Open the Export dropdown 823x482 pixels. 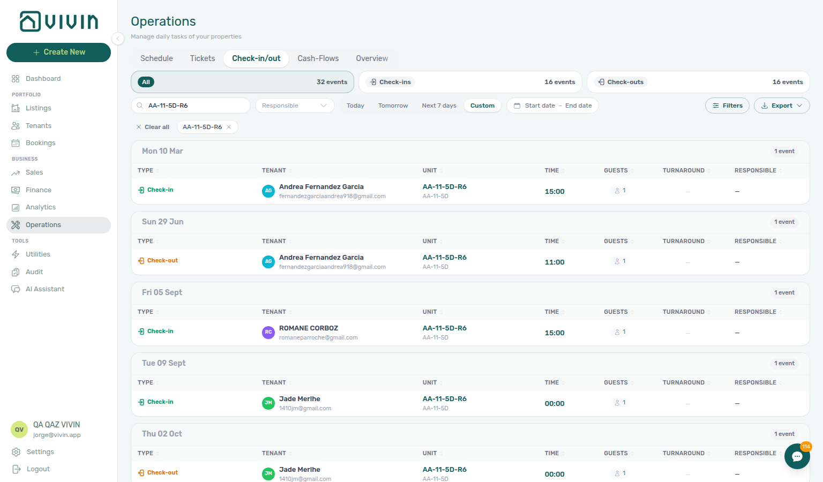[x=782, y=106]
